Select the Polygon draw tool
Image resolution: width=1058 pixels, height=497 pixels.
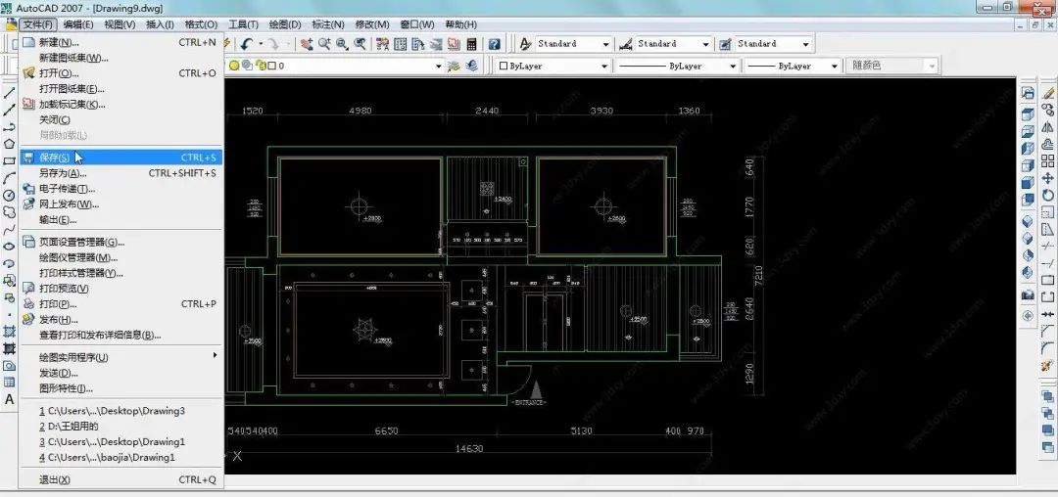click(10, 144)
